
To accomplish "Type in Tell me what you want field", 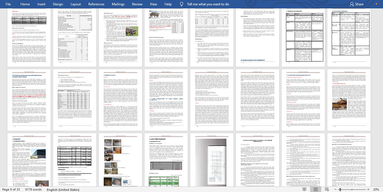I will click(x=208, y=4).
